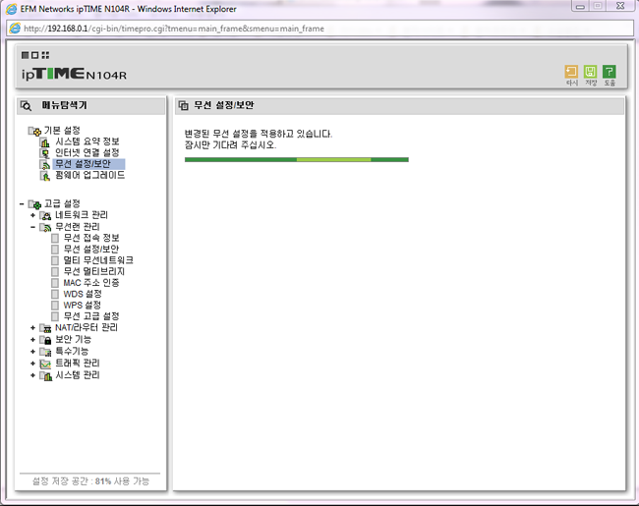The height and width of the screenshot is (506, 639).
Task: Open 무선 설정/보안 under 무선랜 관리
Action: [x=91, y=249]
